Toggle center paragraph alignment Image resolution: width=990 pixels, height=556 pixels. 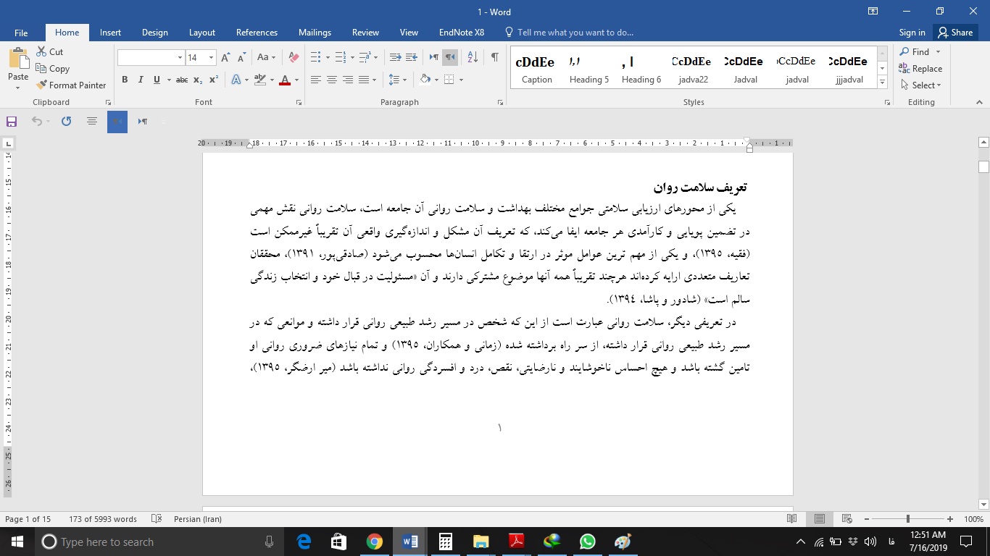(332, 80)
